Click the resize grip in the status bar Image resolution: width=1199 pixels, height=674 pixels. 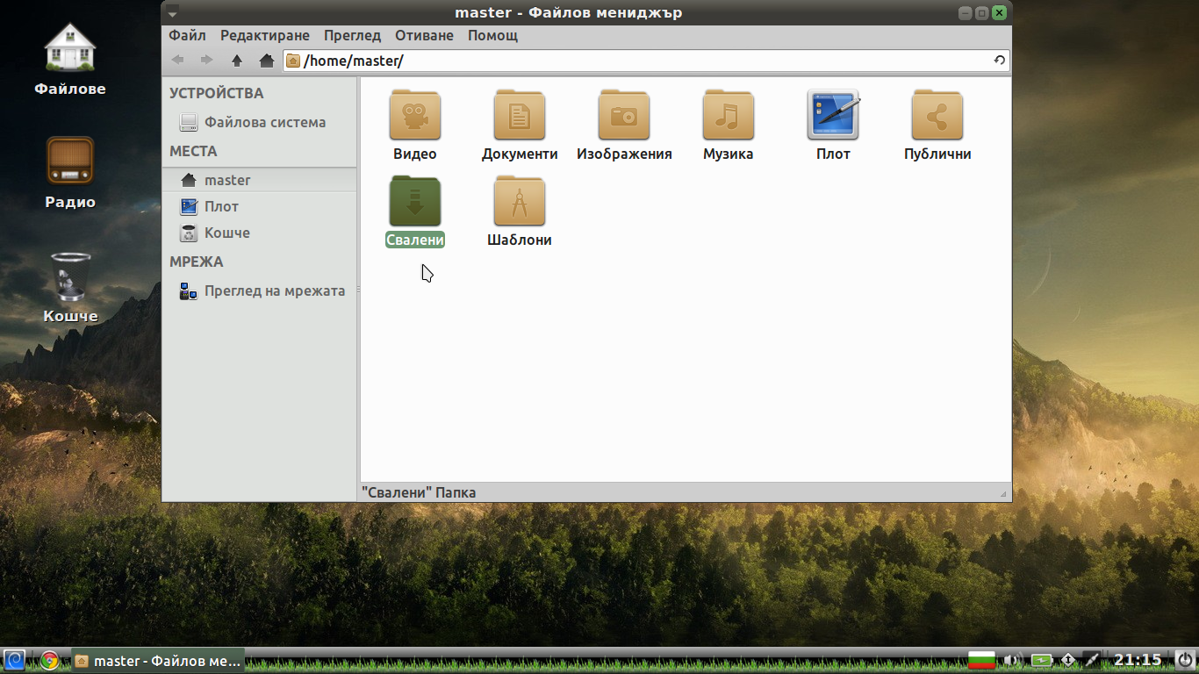1003,494
